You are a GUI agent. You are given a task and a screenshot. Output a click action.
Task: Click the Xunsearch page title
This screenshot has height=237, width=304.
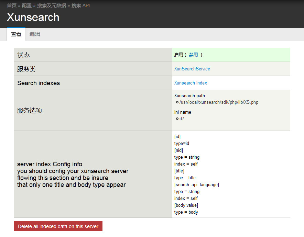tap(33, 17)
